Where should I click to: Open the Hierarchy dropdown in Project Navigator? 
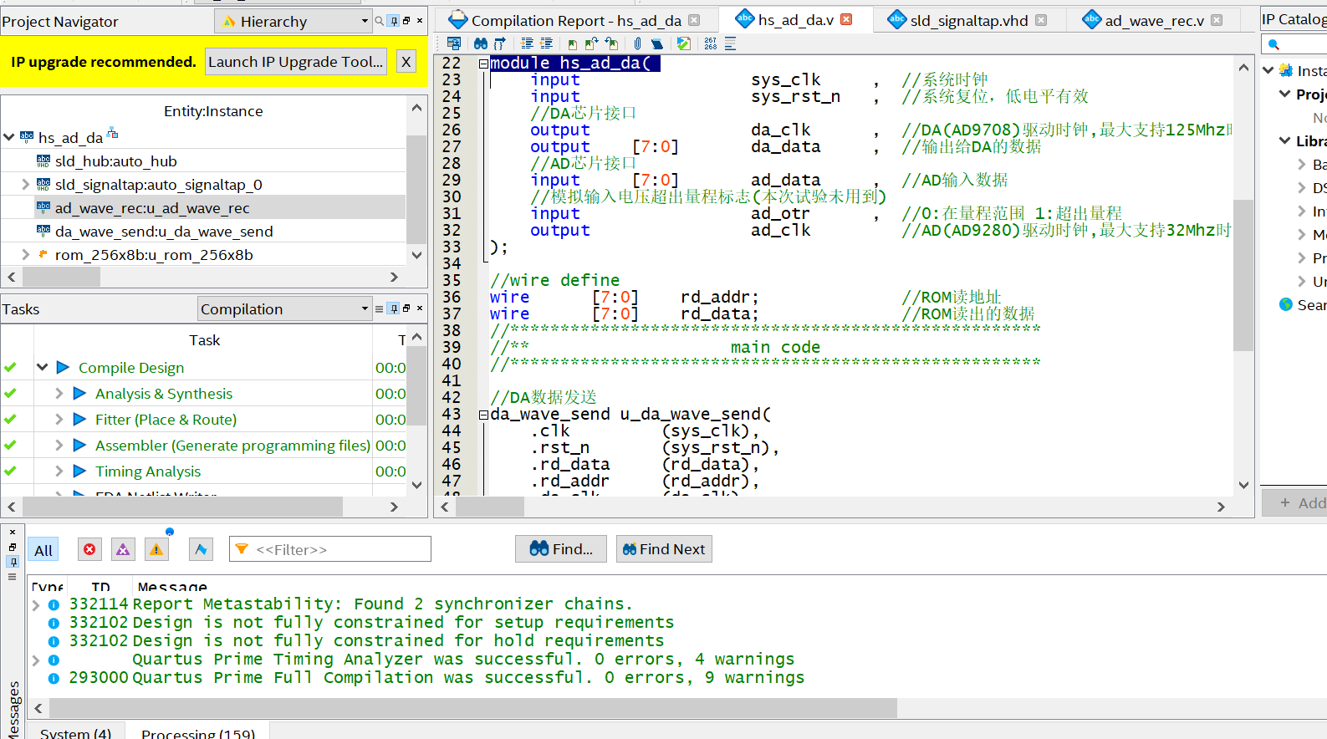(x=293, y=21)
